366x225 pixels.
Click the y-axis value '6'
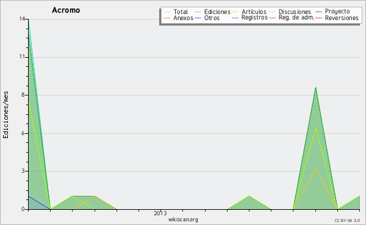23,133
